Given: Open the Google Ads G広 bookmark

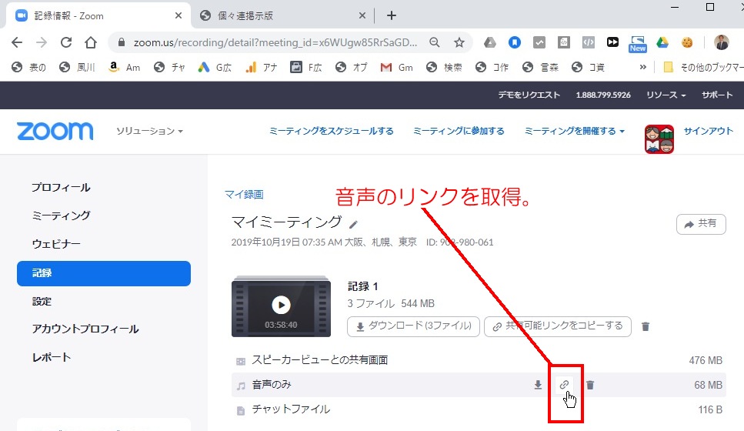Looking at the screenshot, I should click(215, 68).
